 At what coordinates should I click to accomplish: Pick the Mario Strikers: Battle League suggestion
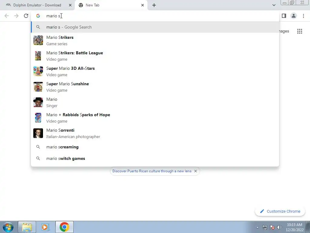pyautogui.click(x=155, y=56)
